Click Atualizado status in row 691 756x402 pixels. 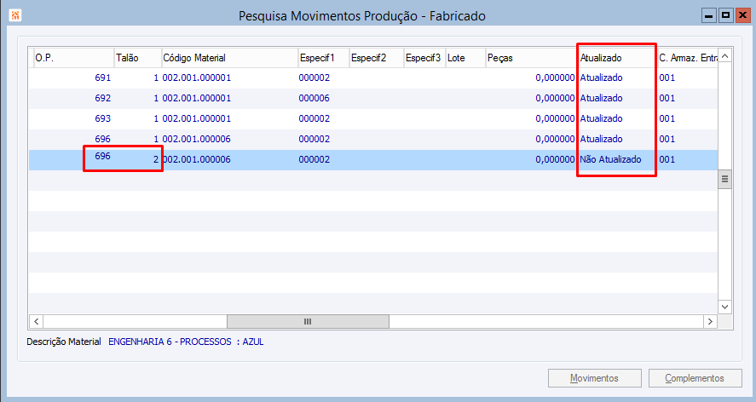(x=601, y=78)
